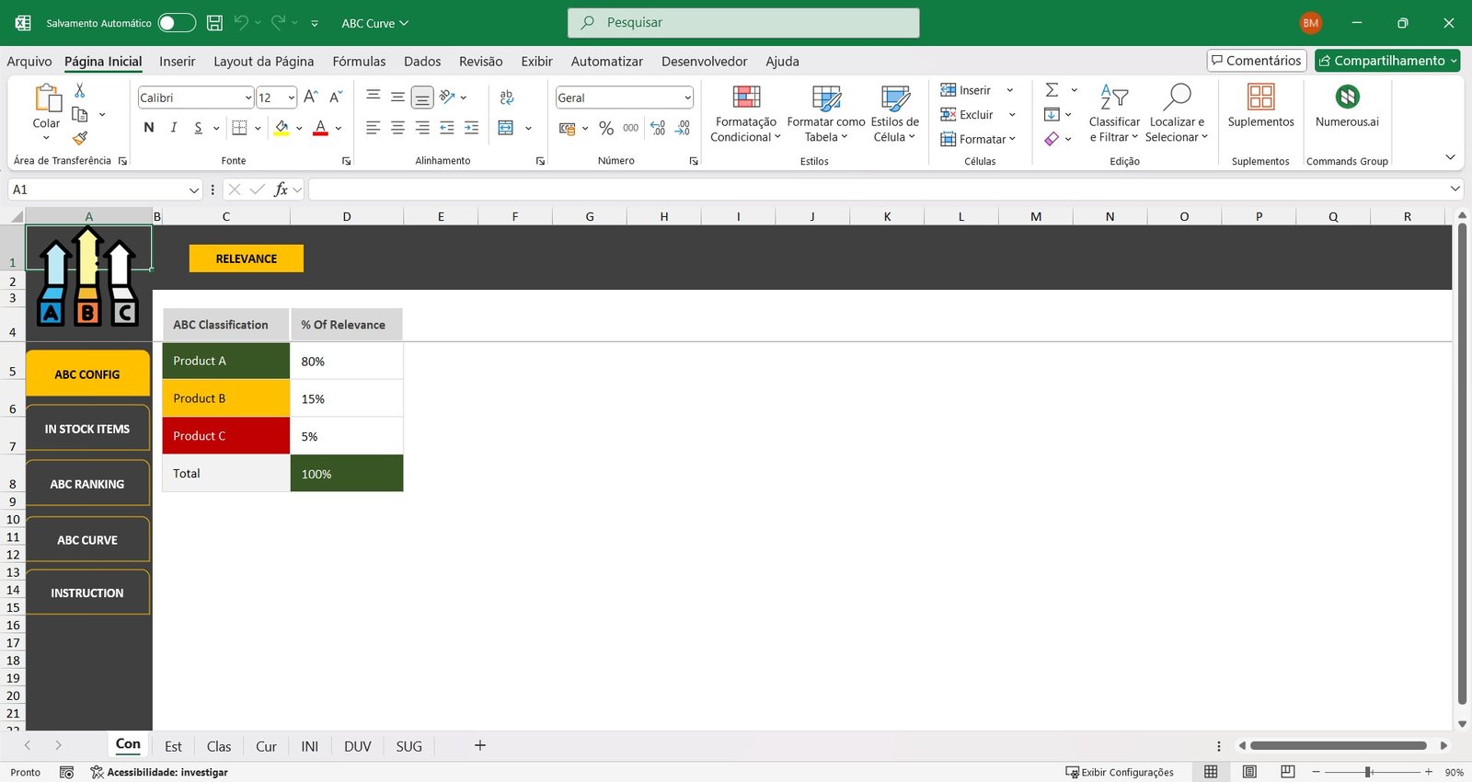1472x782 pixels.
Task: Apply the yellow fill color bucket
Action: pyautogui.click(x=282, y=128)
